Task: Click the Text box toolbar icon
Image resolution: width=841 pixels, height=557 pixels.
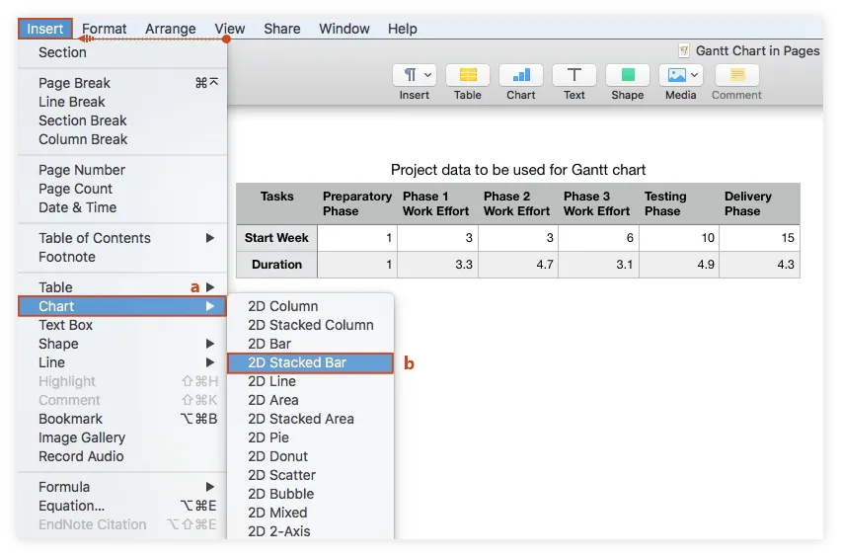Action: pyautogui.click(x=573, y=75)
